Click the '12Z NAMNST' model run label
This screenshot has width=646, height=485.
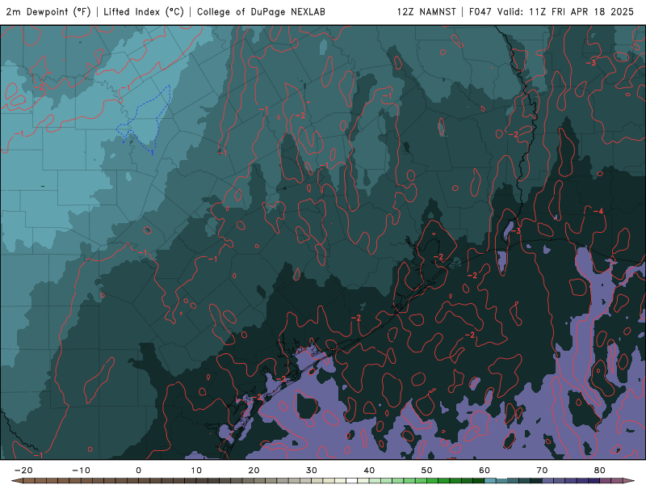[x=426, y=11]
